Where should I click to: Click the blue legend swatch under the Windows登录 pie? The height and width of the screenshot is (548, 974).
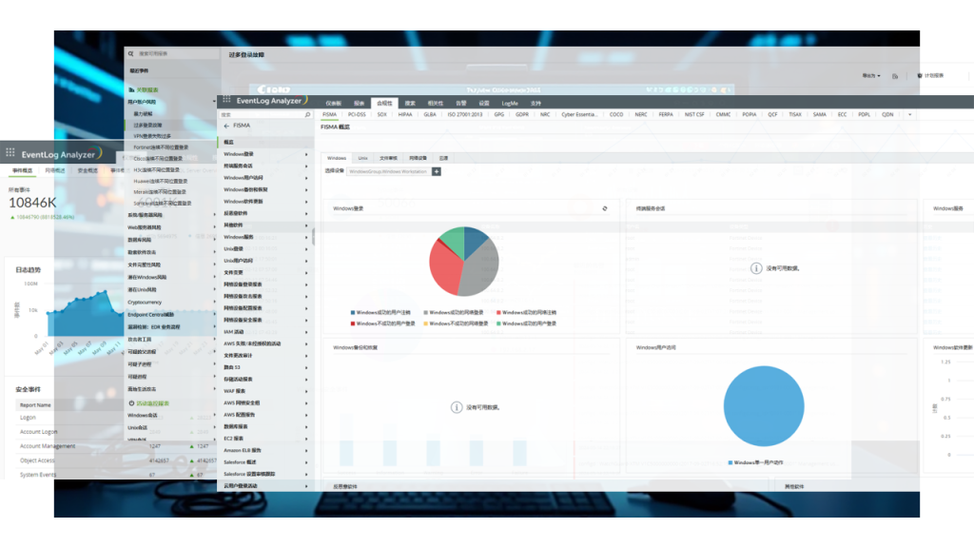353,312
